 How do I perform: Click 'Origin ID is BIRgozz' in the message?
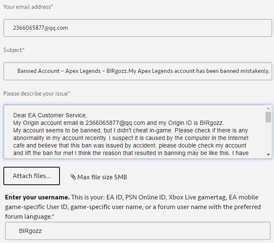[x=196, y=123]
